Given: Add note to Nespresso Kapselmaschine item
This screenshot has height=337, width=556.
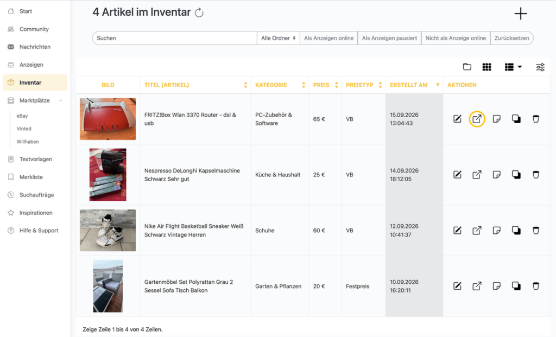Looking at the screenshot, I should (x=496, y=175).
